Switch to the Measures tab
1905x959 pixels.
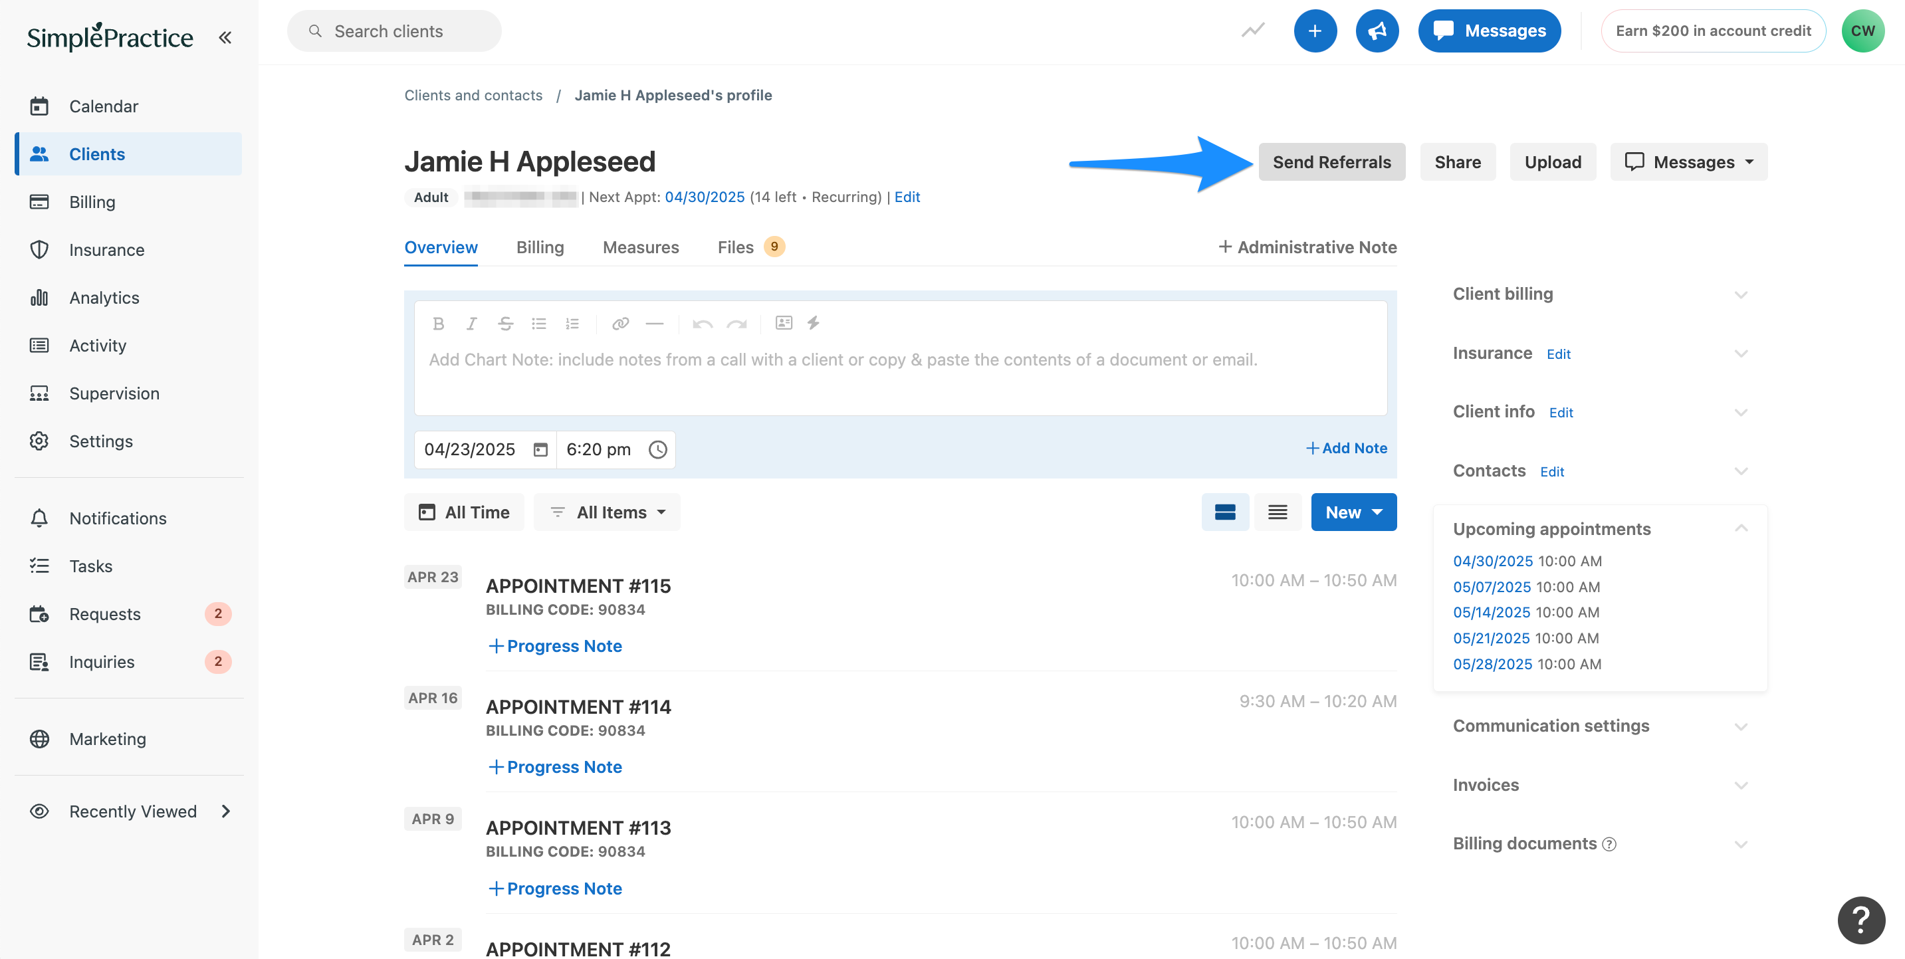click(x=640, y=247)
